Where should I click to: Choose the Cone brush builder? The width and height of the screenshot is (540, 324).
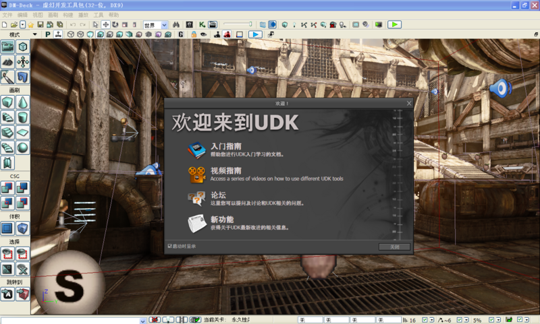pyautogui.click(x=23, y=102)
